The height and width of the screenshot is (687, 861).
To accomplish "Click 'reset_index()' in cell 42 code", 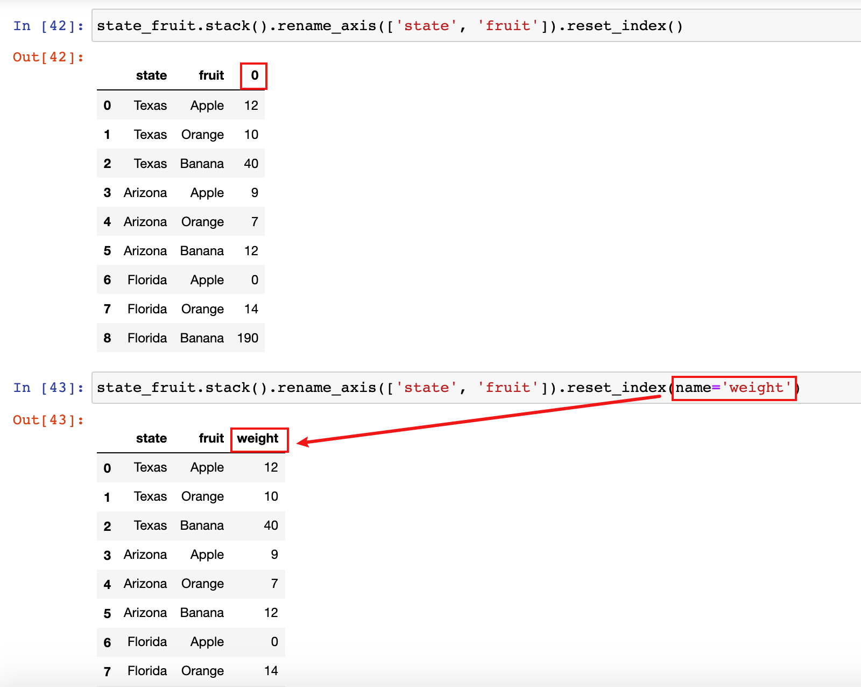I will coord(625,26).
